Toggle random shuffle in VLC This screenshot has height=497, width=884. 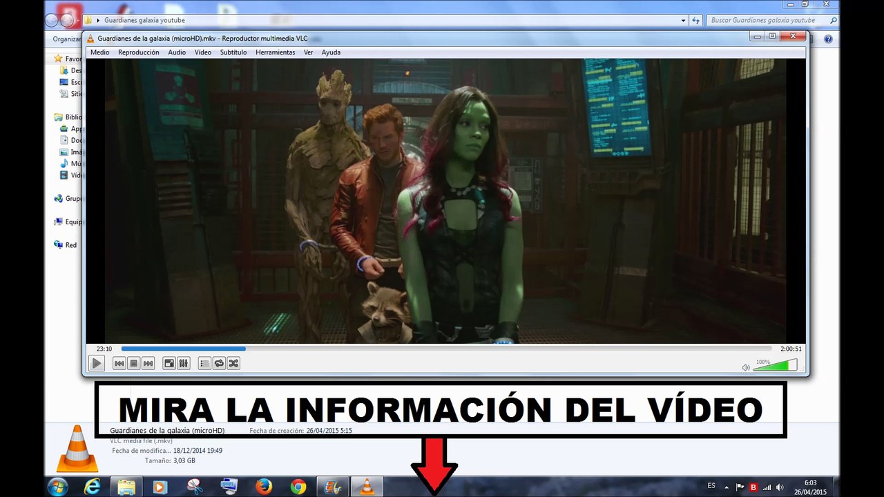[x=233, y=363]
